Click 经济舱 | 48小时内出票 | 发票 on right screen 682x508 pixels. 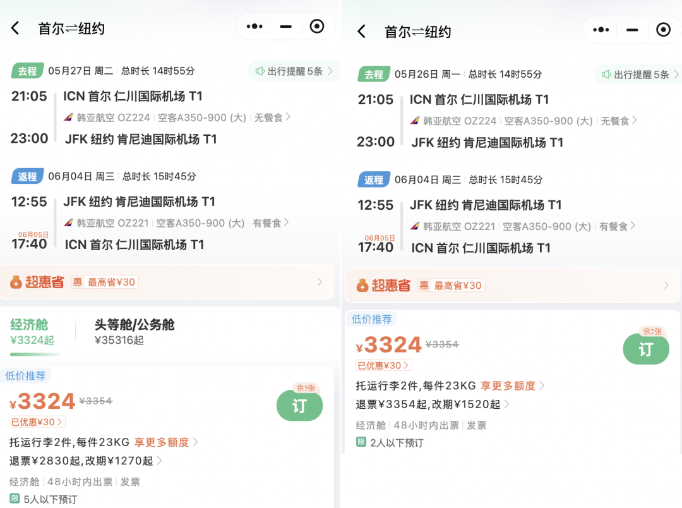click(421, 425)
